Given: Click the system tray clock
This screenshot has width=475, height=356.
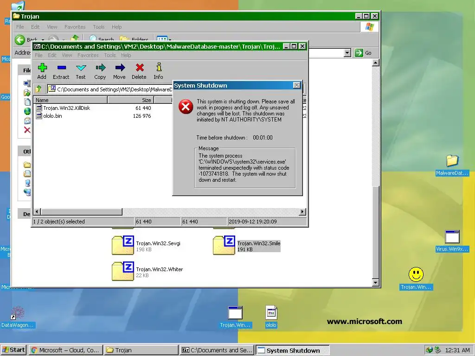Looking at the screenshot, I should click(457, 350).
